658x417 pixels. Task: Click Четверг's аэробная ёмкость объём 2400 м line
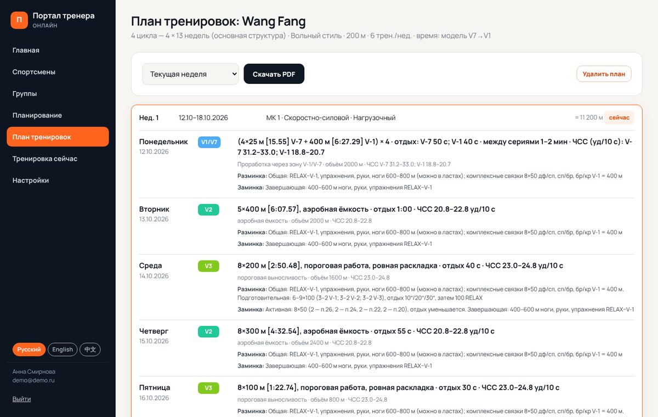[304, 343]
